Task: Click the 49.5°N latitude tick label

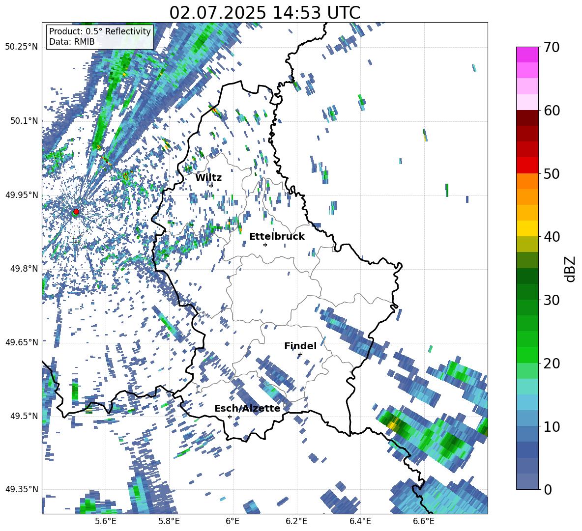Action: (x=24, y=416)
